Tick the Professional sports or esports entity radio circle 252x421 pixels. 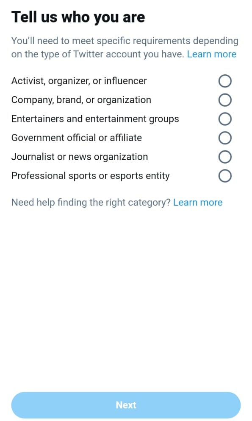(x=225, y=176)
